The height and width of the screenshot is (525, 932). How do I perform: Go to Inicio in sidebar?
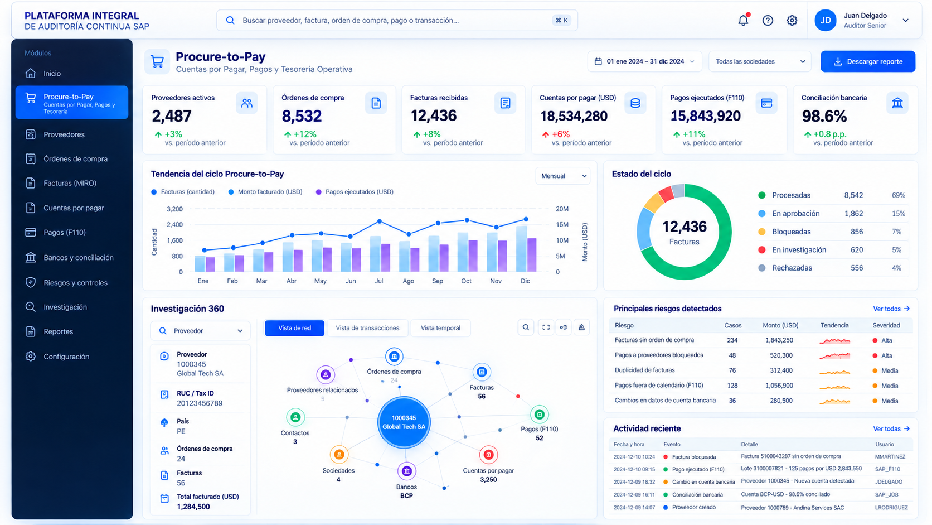pos(72,74)
